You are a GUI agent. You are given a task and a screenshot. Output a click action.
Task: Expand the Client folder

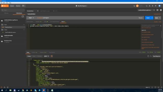click(6, 30)
